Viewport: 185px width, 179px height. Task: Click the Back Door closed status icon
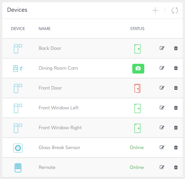[137, 49]
